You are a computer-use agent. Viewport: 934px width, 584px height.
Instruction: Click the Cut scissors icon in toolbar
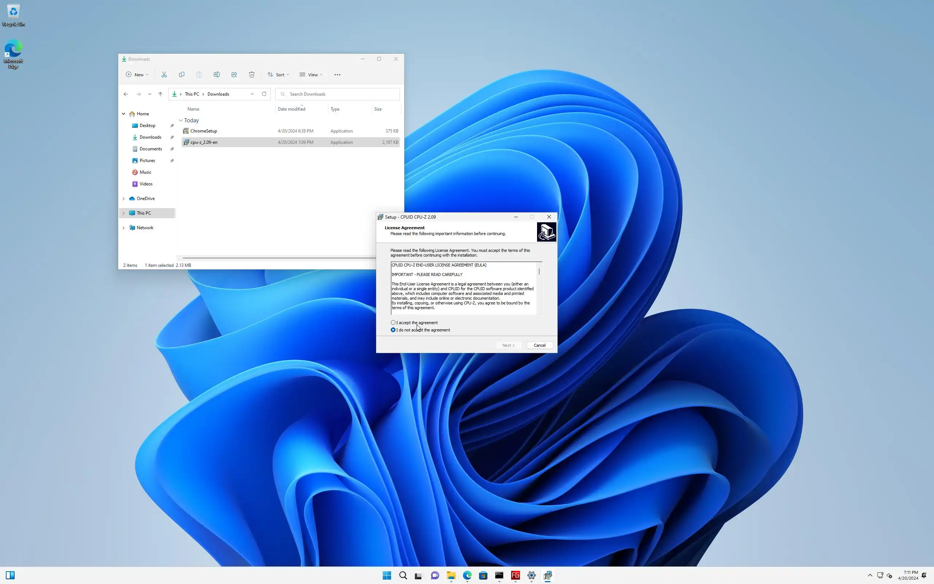point(164,74)
